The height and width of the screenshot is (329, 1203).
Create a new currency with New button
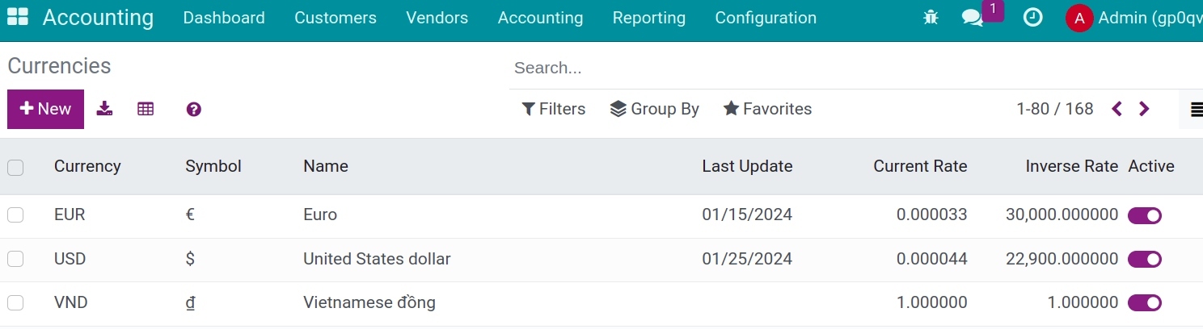pyautogui.click(x=45, y=109)
